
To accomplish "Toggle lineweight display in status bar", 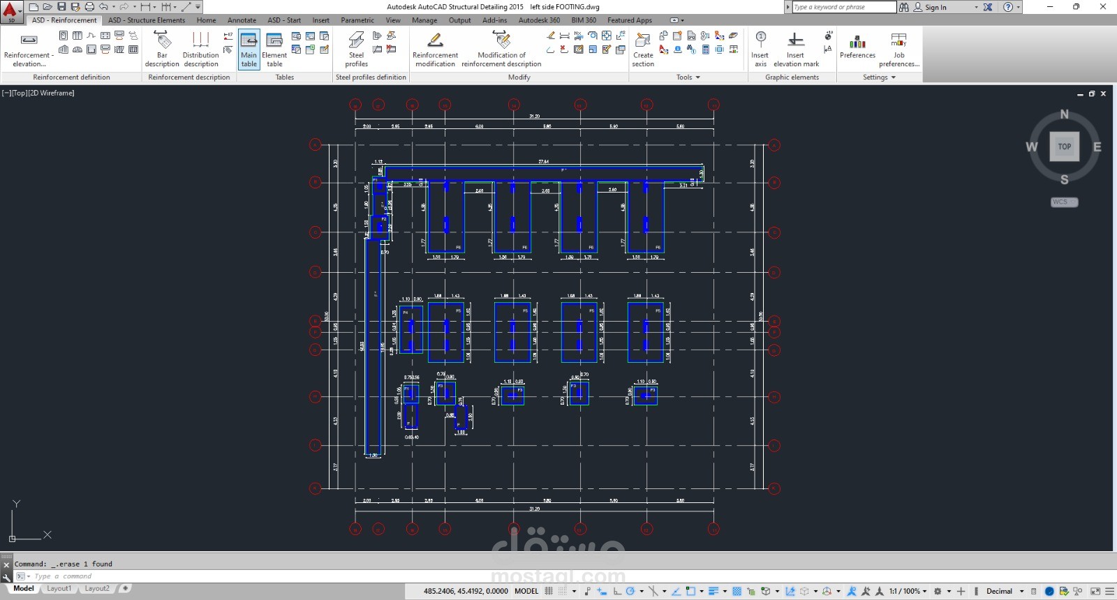I will pos(713,591).
